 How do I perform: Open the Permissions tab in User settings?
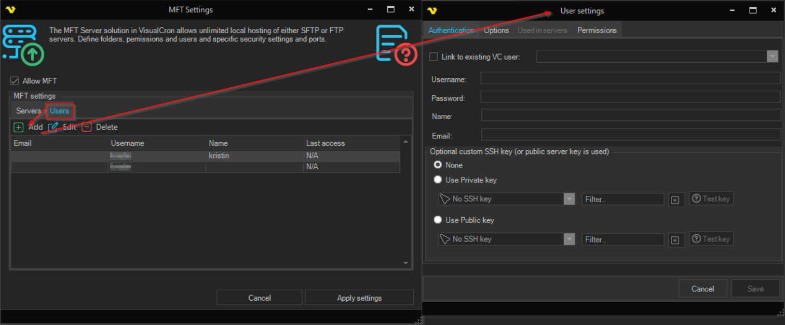(x=597, y=30)
